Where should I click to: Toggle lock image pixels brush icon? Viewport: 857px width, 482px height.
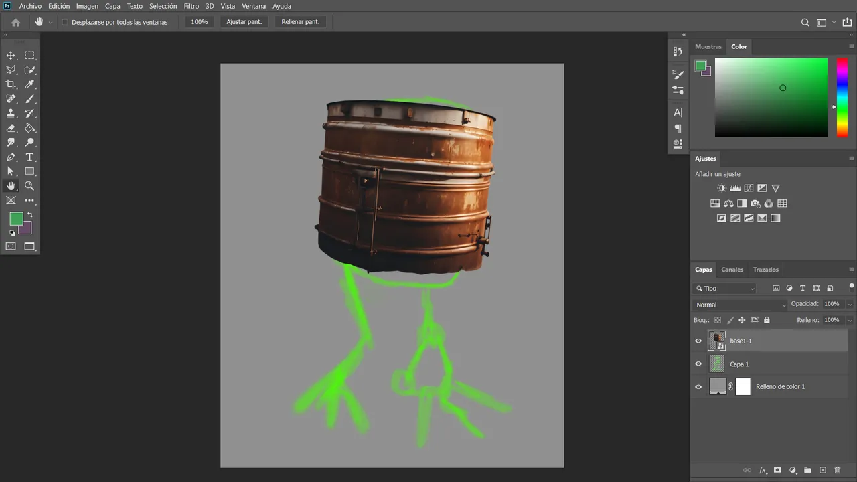pos(730,321)
